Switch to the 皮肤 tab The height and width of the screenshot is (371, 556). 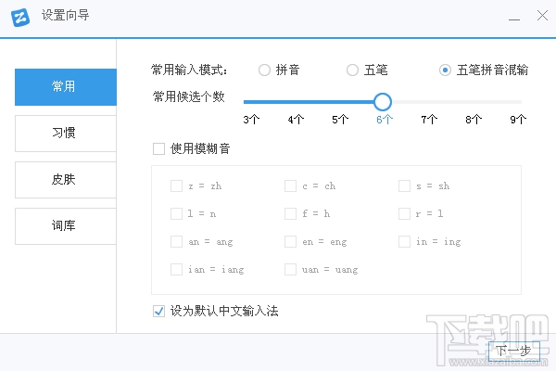point(65,179)
